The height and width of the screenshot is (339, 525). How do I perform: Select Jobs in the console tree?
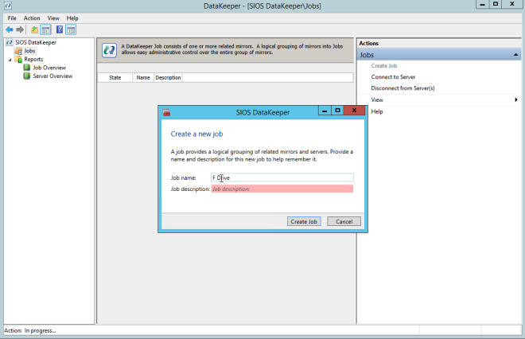(29, 51)
